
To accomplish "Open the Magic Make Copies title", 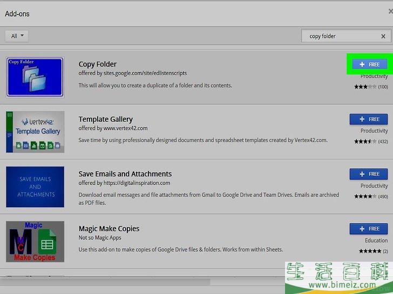I will [x=109, y=229].
